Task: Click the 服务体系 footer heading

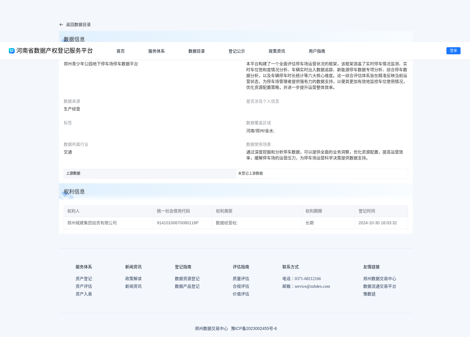Action: [x=84, y=267]
